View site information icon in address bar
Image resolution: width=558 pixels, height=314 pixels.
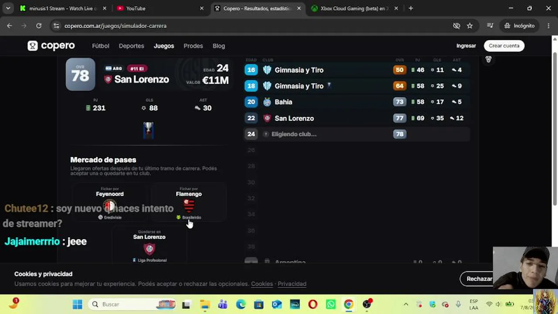(56, 26)
